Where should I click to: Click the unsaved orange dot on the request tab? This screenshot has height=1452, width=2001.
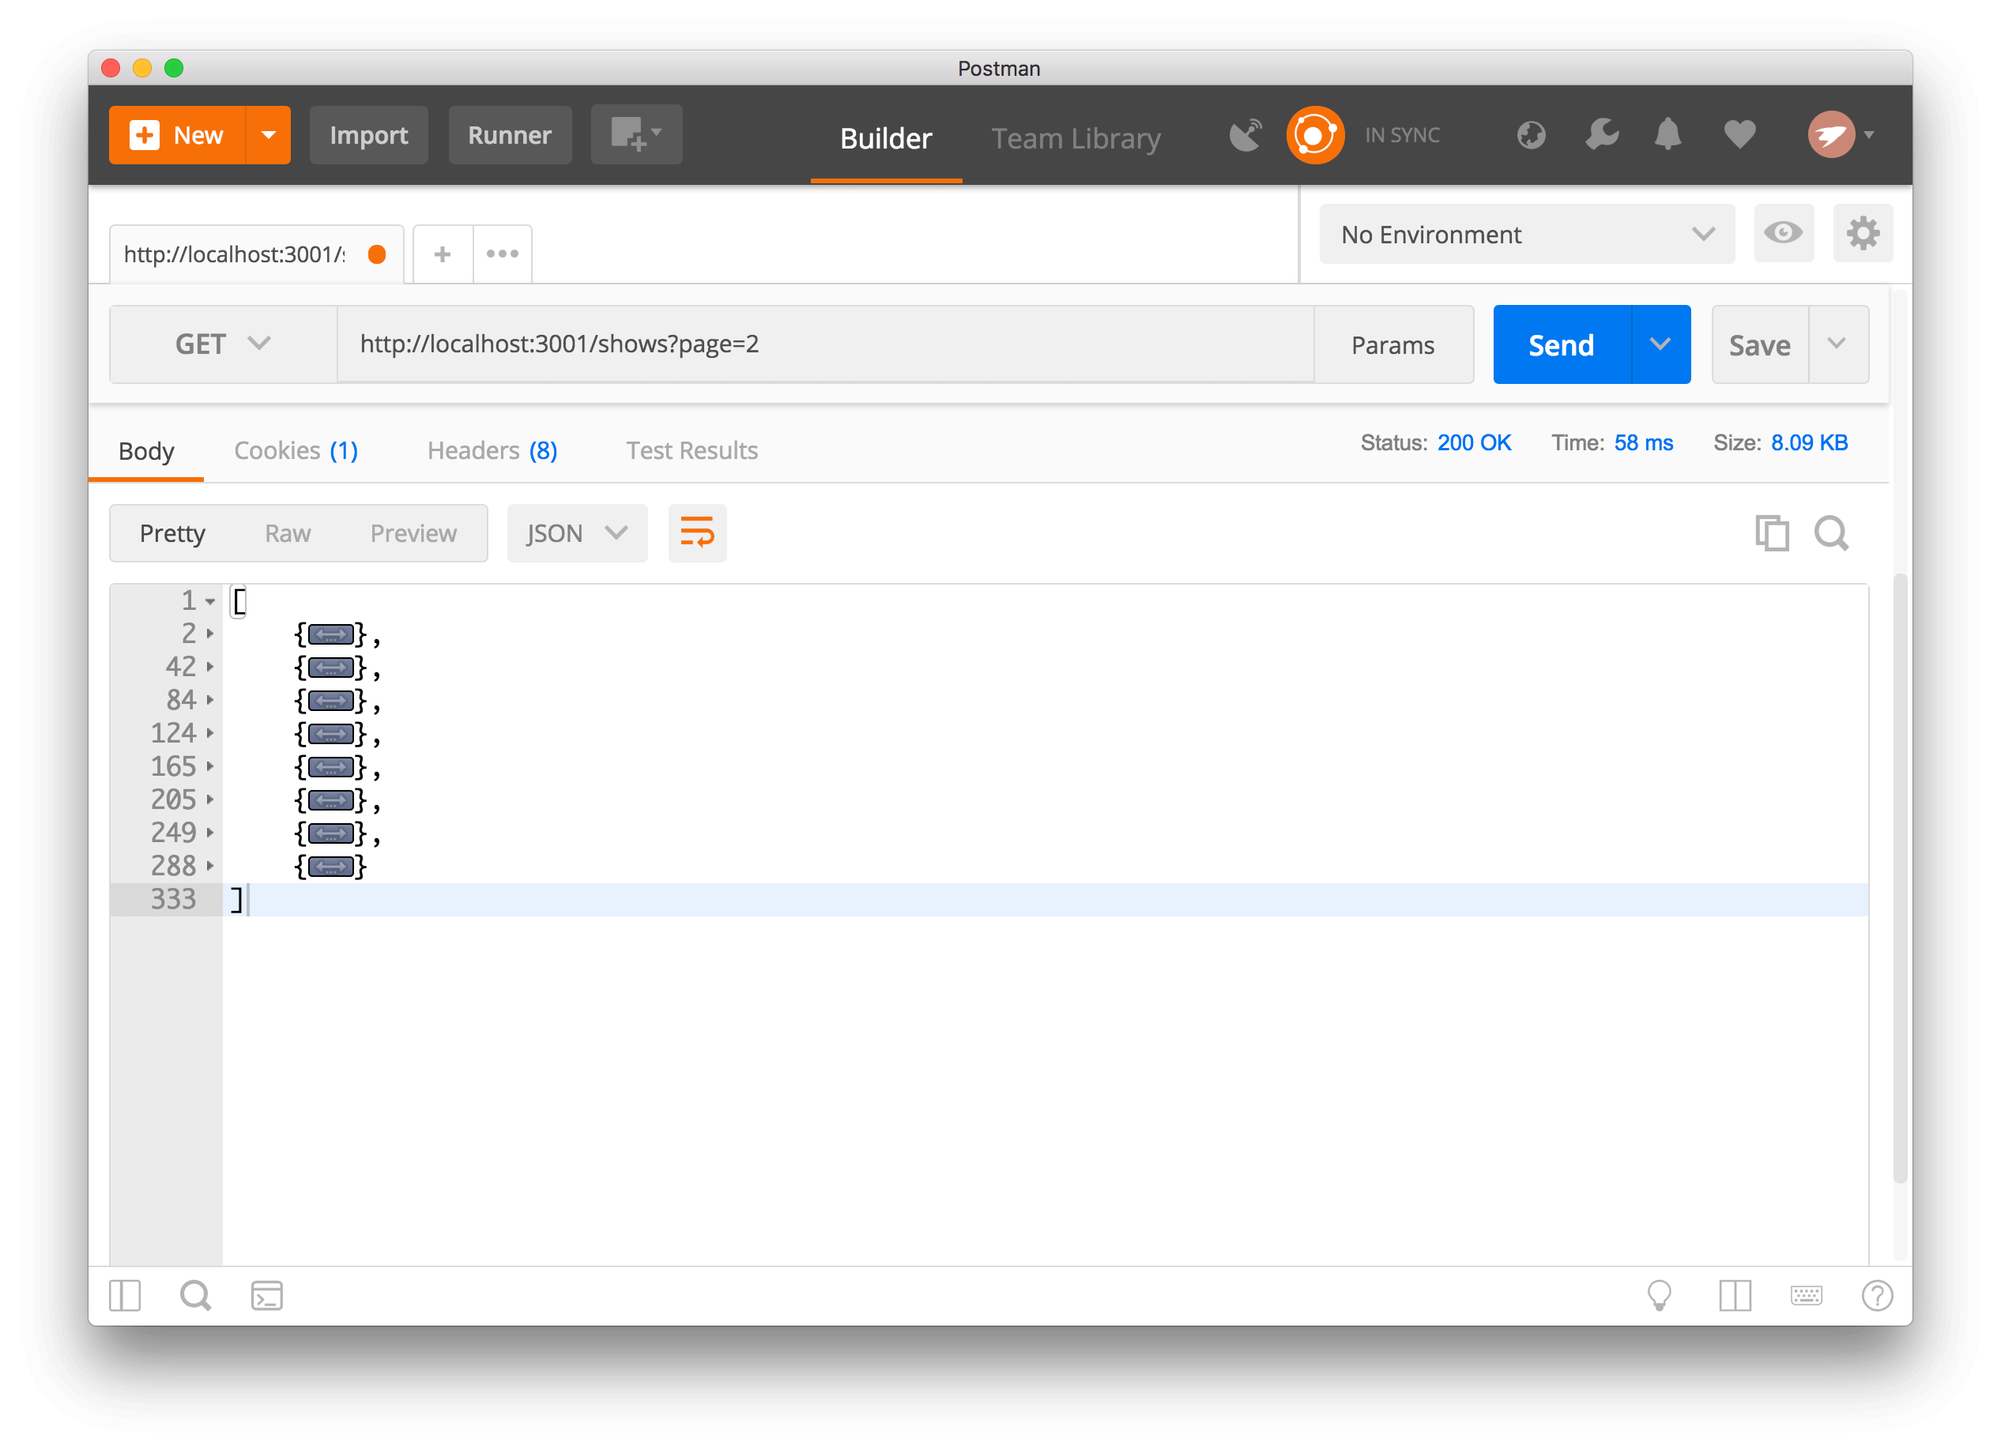click(377, 255)
